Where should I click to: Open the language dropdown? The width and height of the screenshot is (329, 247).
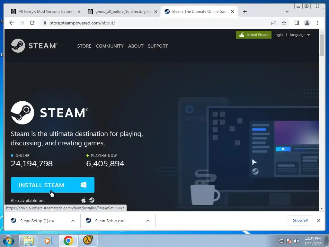point(300,35)
